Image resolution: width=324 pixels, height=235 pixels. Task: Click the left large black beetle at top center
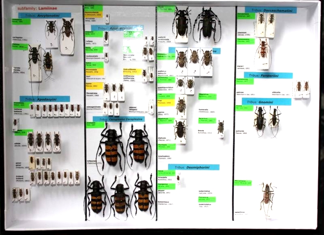pyautogui.click(x=182, y=23)
